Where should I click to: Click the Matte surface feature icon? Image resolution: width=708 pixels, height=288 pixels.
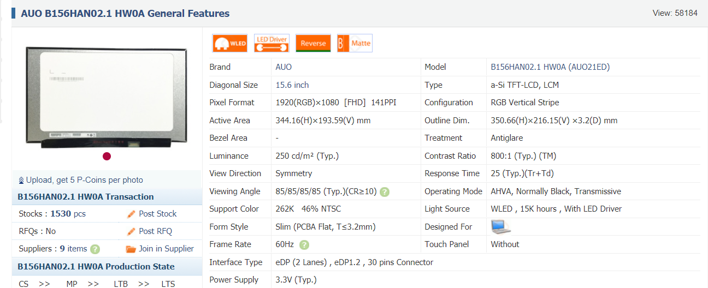coord(355,43)
